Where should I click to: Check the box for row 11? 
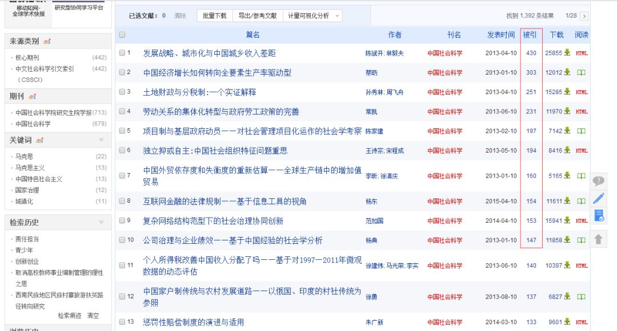point(122,265)
